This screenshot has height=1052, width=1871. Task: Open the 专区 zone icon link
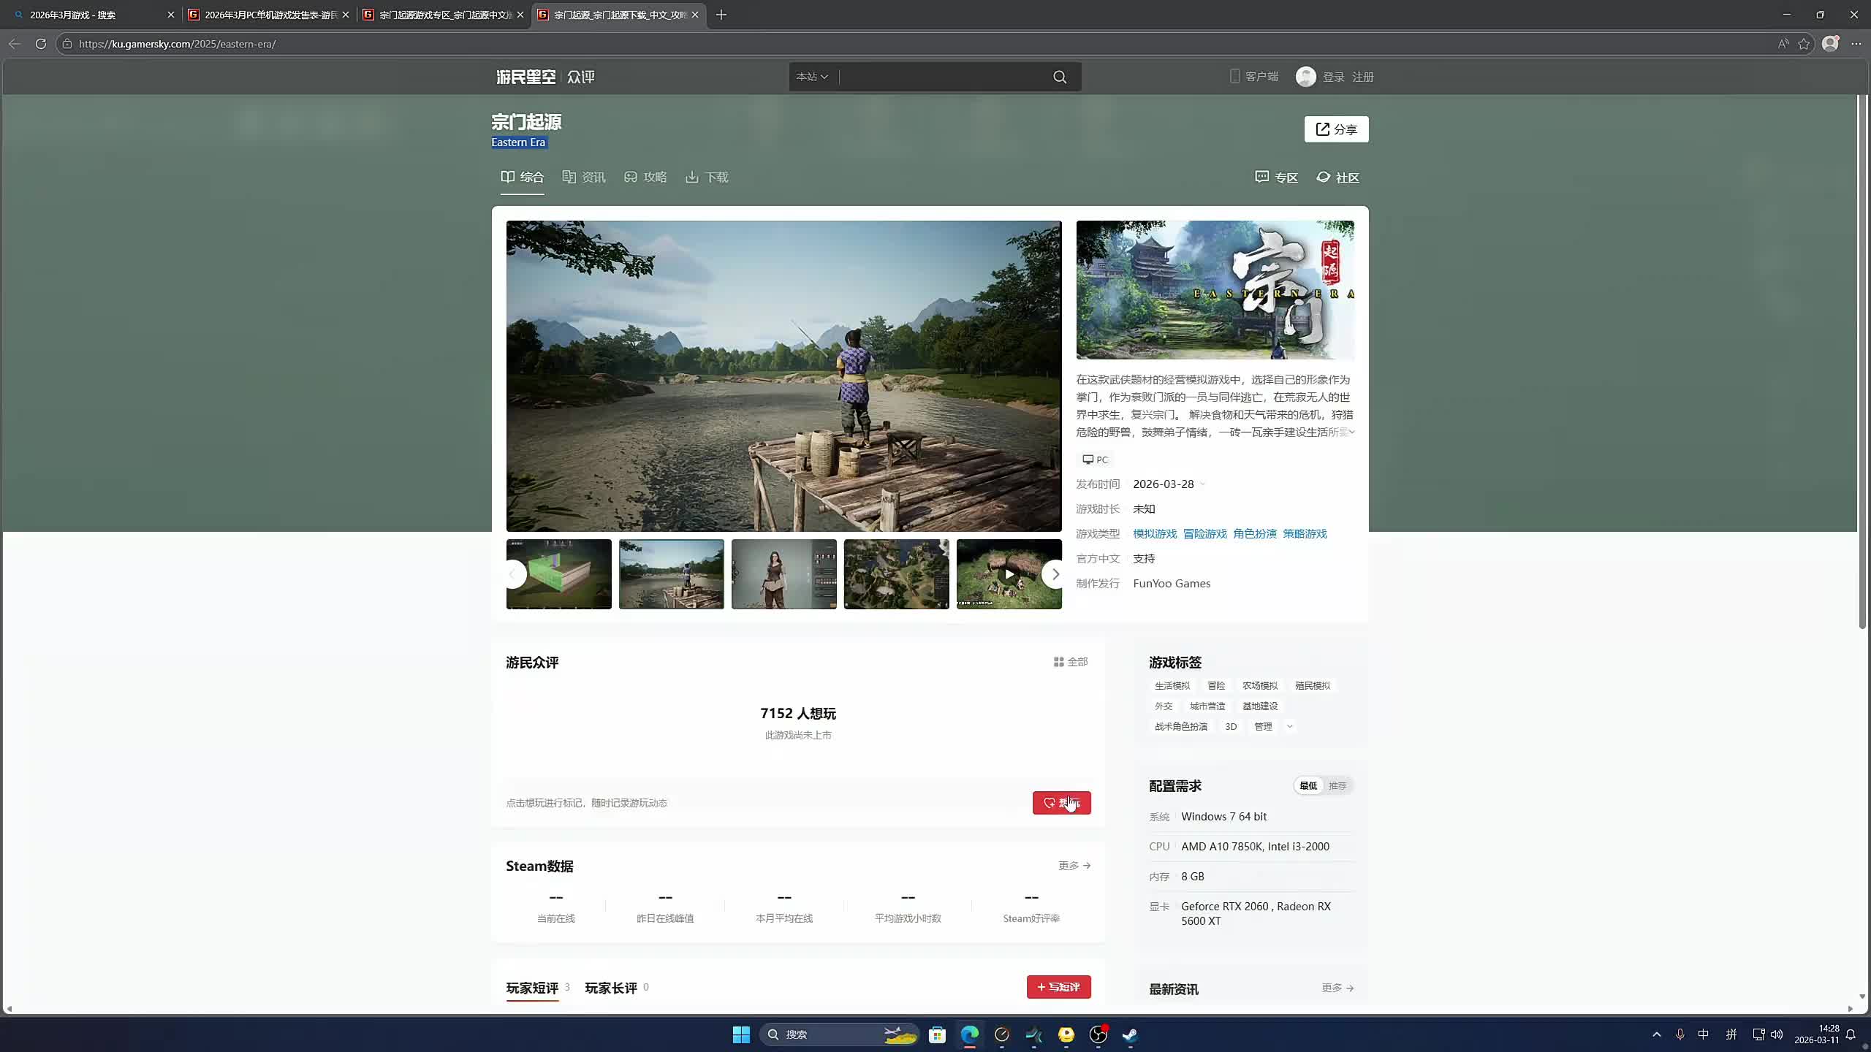(x=1261, y=177)
